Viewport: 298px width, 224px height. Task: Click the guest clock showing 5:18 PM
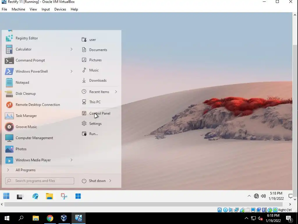pyautogui.click(x=276, y=196)
